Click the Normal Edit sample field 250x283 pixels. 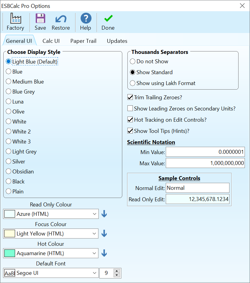pos(197,188)
